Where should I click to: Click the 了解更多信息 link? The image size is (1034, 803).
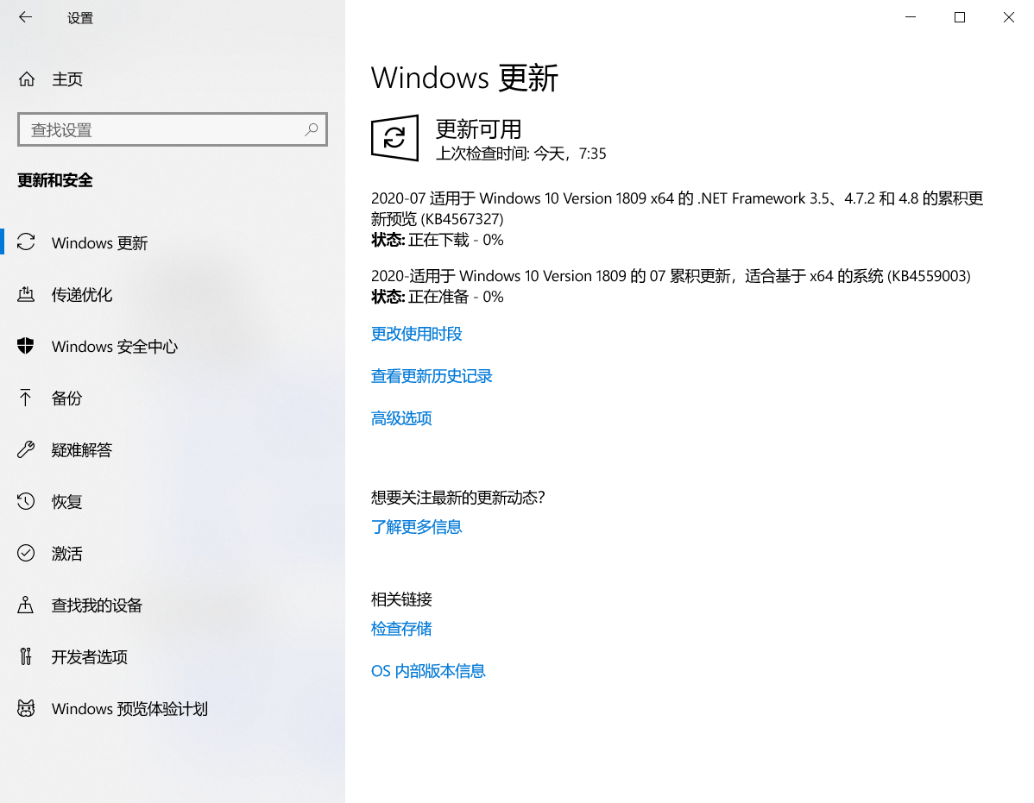[x=417, y=526]
